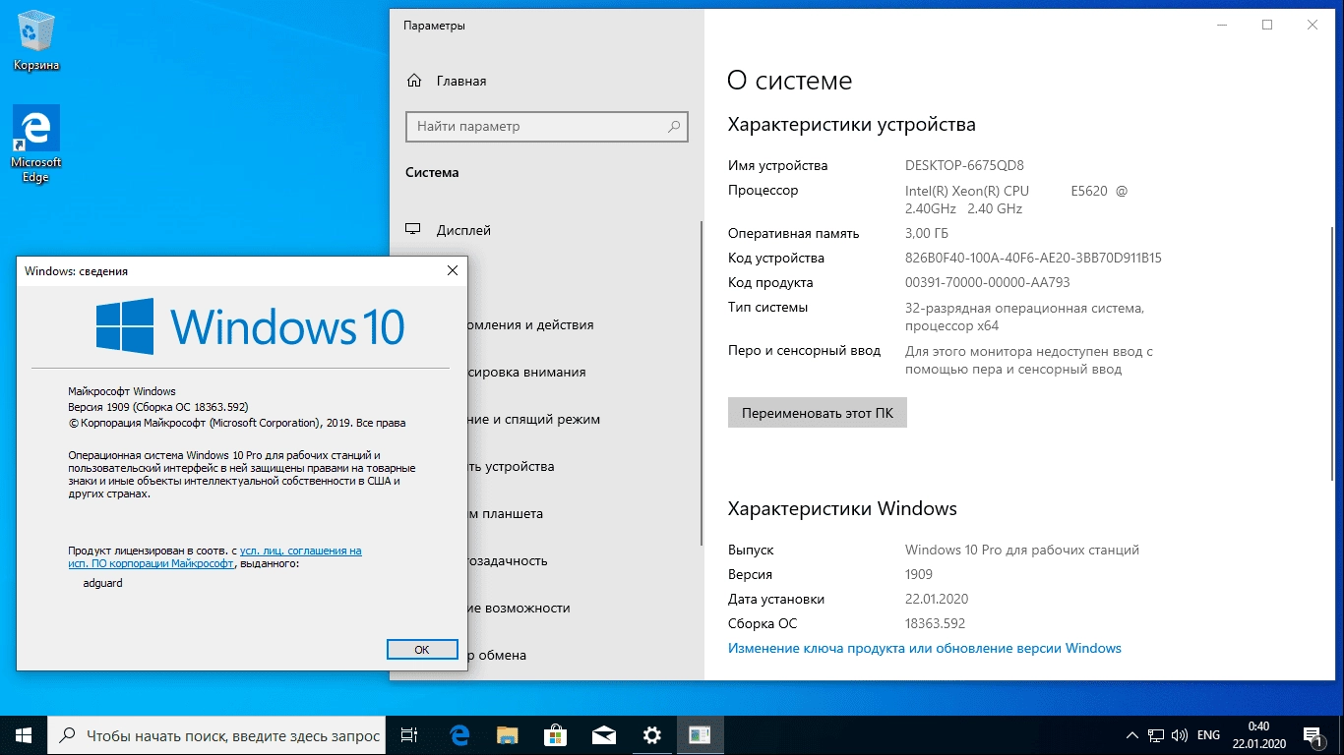Close the Windows: сведения dialog
This screenshot has width=1344, height=755.
click(x=452, y=270)
